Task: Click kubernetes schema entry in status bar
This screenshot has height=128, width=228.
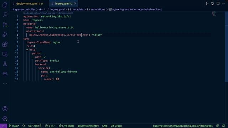Action: click(x=183, y=126)
